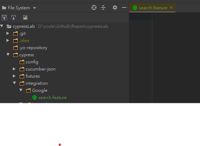Collapse the cypress folder
Viewport: 200px width, 146px height.
(8, 54)
